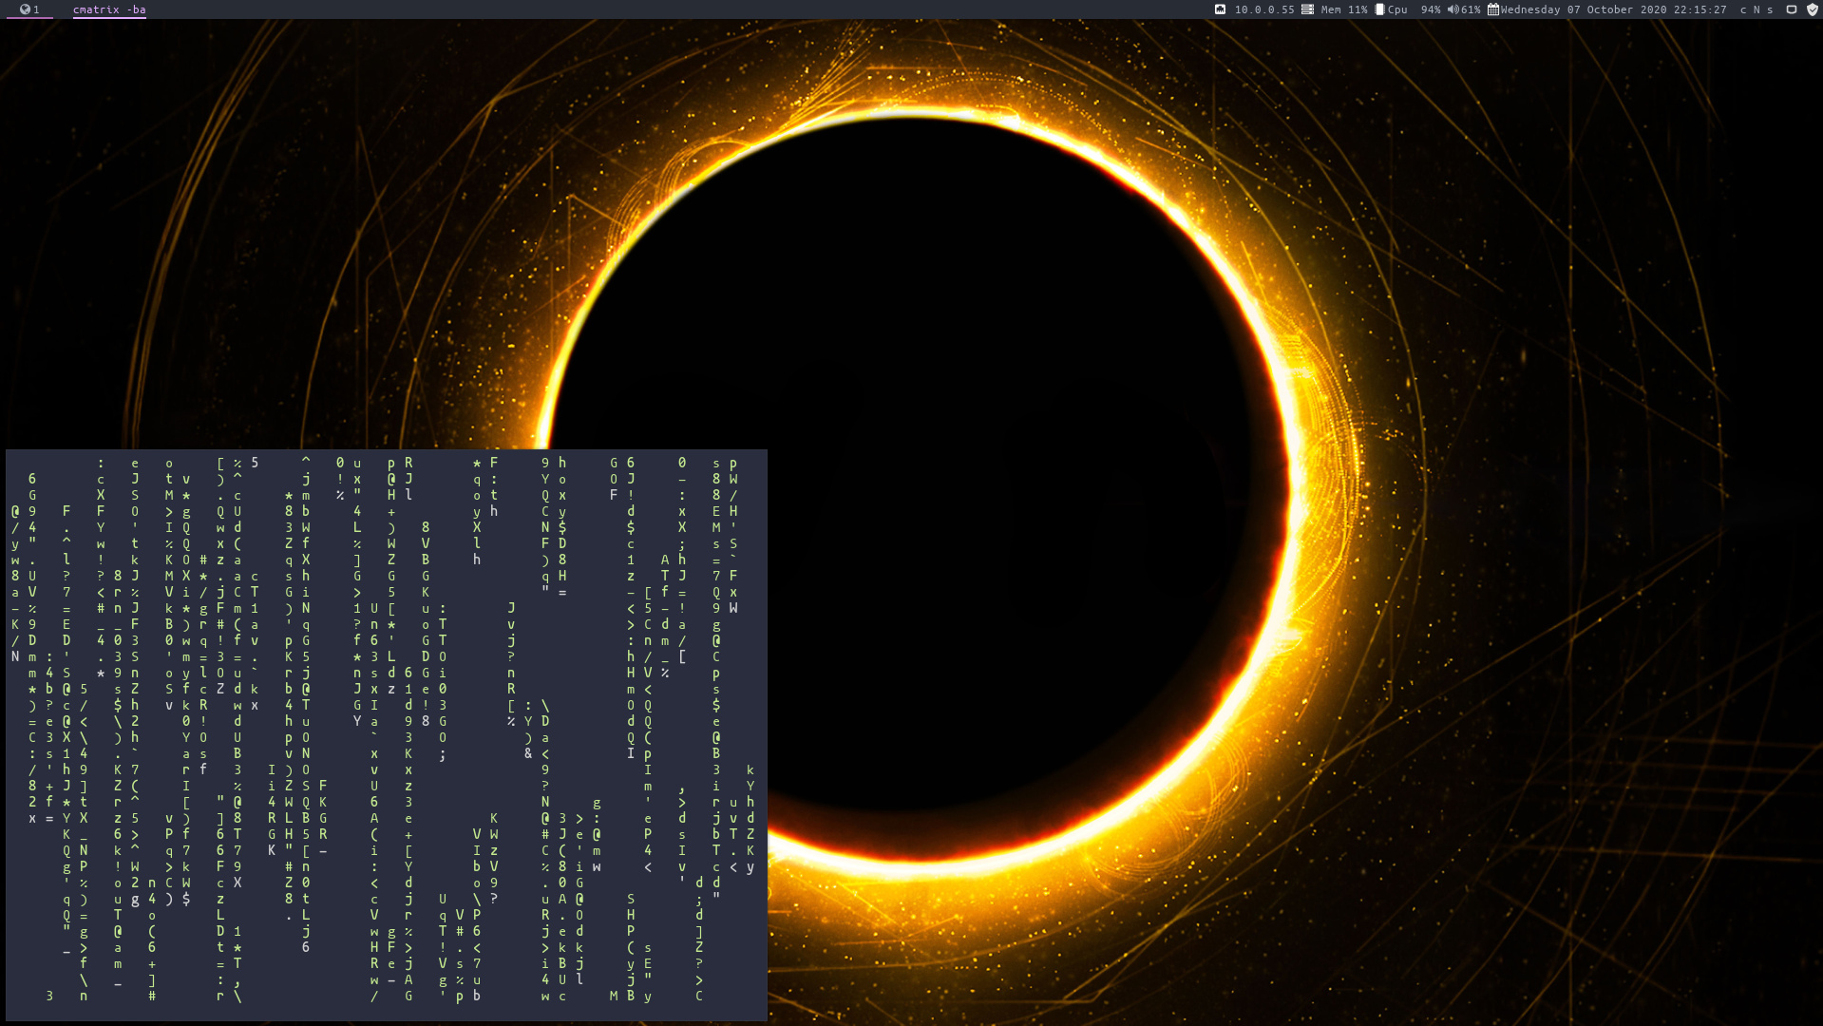Viewport: 1823px width, 1026px height.
Task: Click the 10.0.0.55 IP address
Action: point(1264,9)
